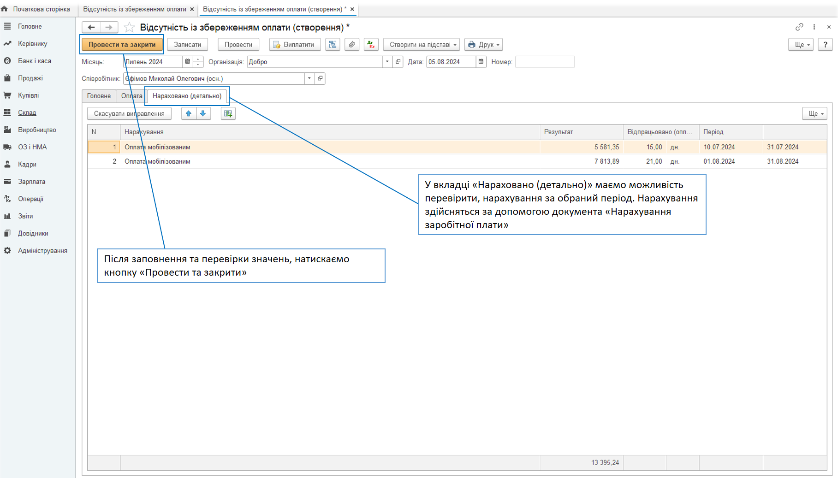Open Кадри section in sidebar

coord(27,164)
